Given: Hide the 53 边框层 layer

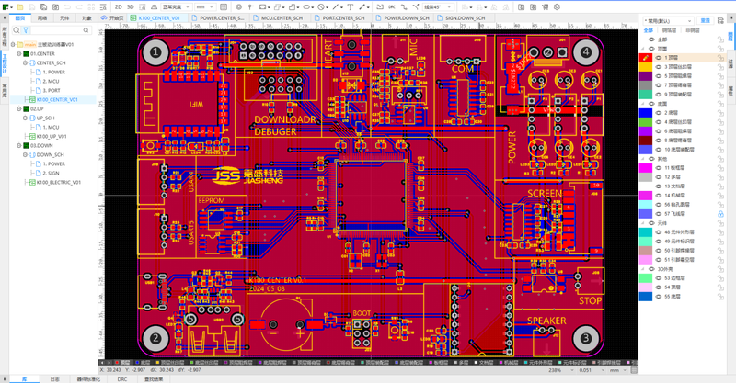Looking at the screenshot, I should pyautogui.click(x=658, y=278).
